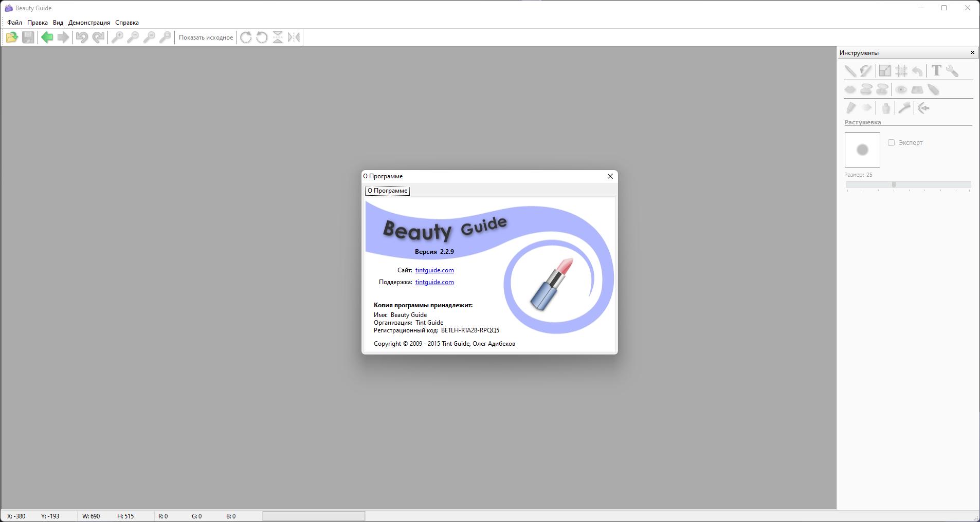Select the first pencil tool in Инструменты
The image size is (980, 522).
click(x=850, y=71)
